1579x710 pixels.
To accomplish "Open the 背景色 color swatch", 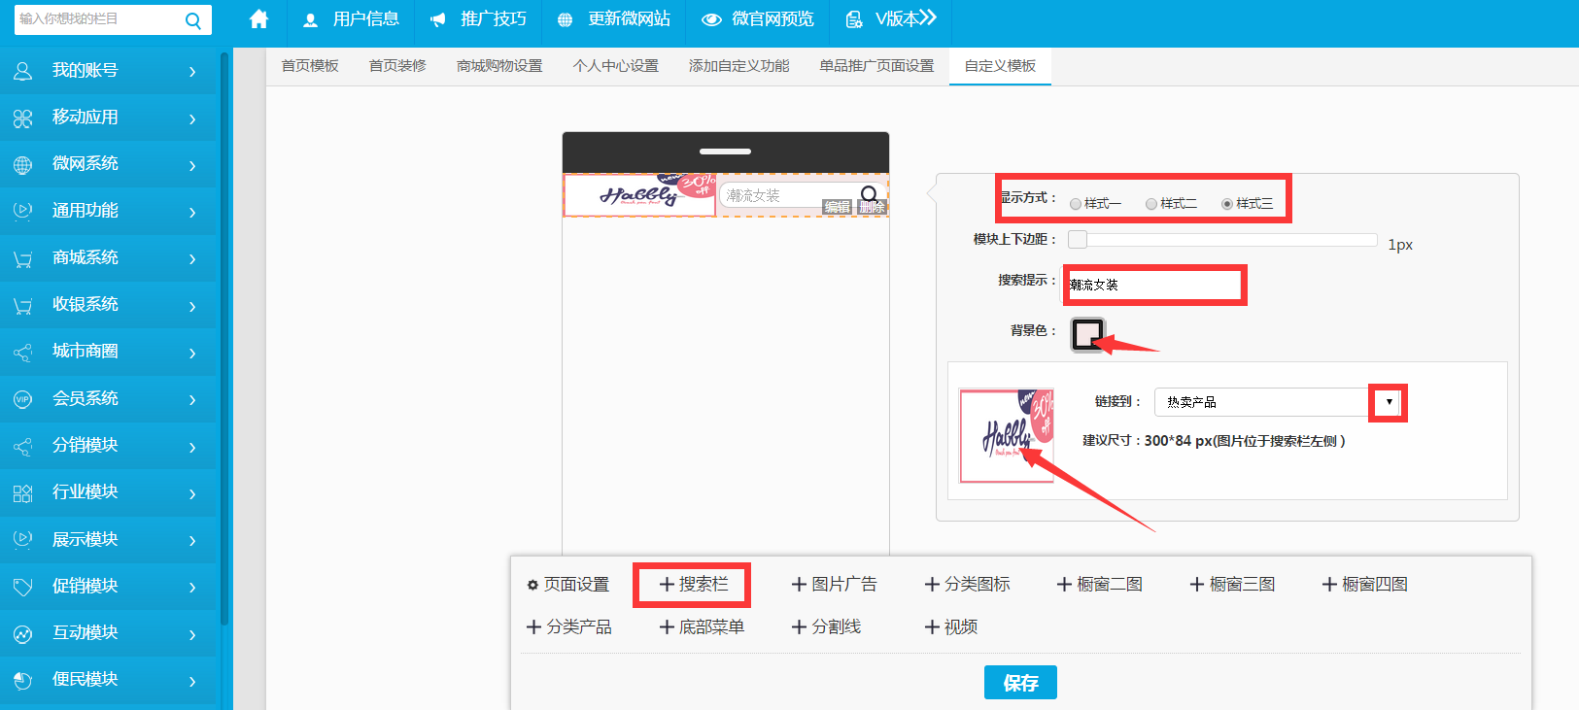I will tap(1087, 334).
